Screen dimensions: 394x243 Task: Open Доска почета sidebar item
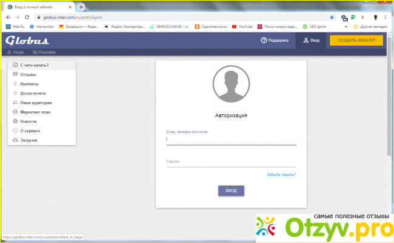[33, 93]
